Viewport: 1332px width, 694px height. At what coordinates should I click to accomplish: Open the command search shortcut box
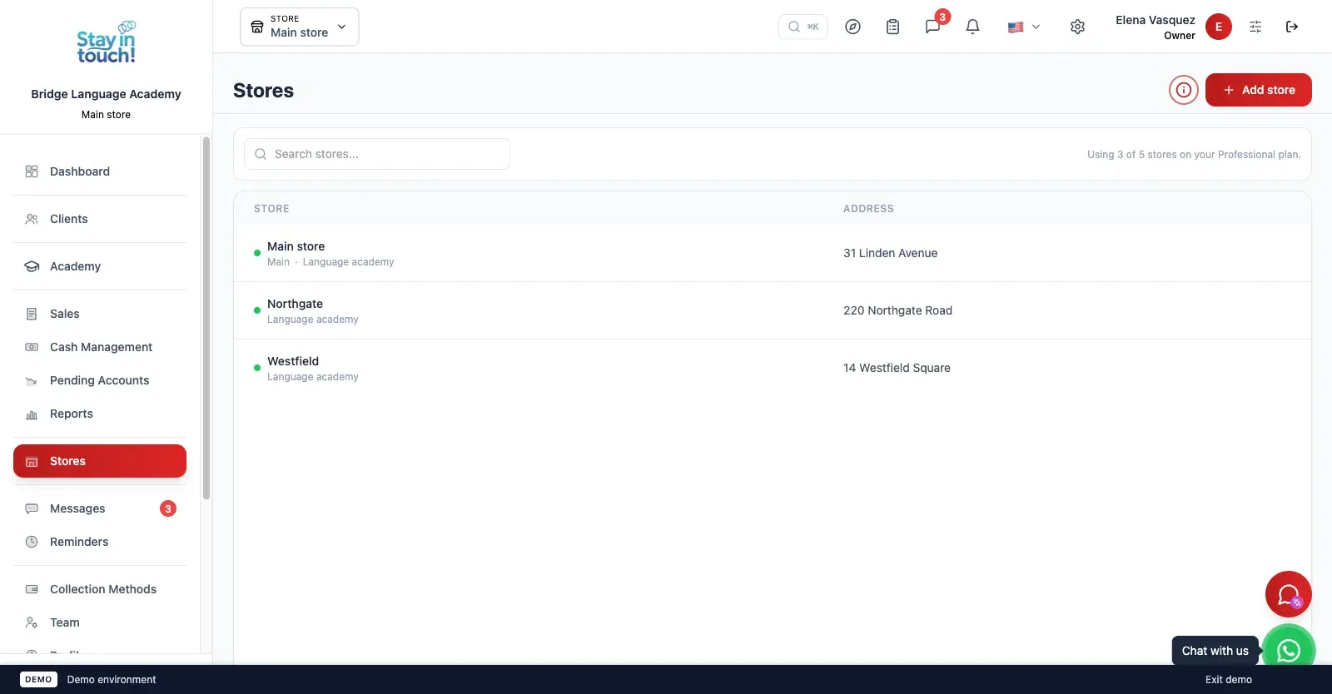coord(803,27)
